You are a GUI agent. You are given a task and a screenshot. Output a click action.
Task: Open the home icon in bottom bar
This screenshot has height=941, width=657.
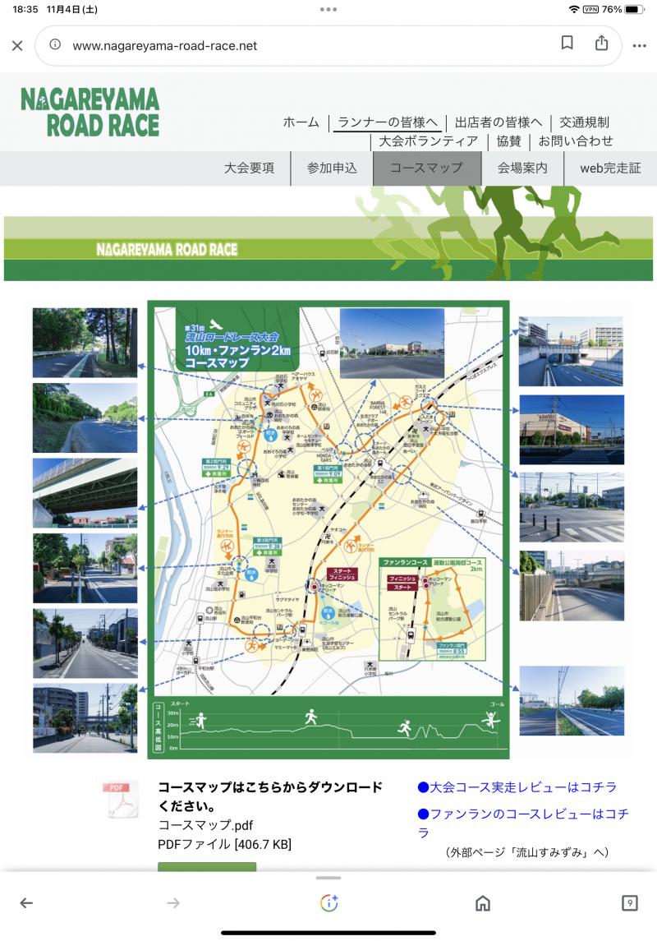click(483, 902)
